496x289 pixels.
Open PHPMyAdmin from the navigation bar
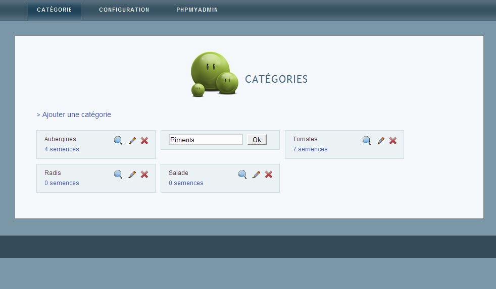click(x=197, y=10)
